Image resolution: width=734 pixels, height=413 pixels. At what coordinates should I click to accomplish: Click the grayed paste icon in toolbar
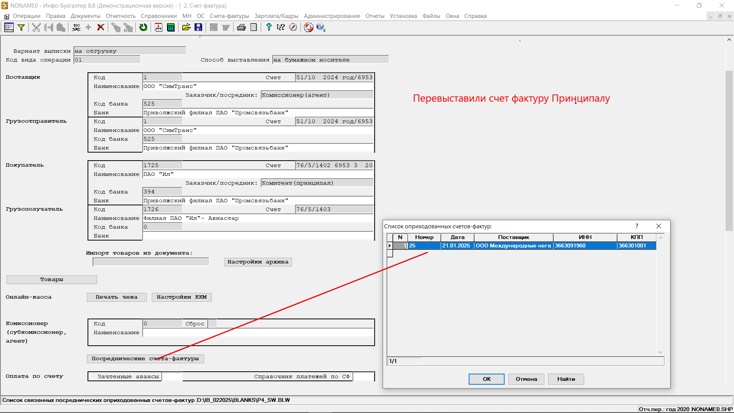[61, 28]
